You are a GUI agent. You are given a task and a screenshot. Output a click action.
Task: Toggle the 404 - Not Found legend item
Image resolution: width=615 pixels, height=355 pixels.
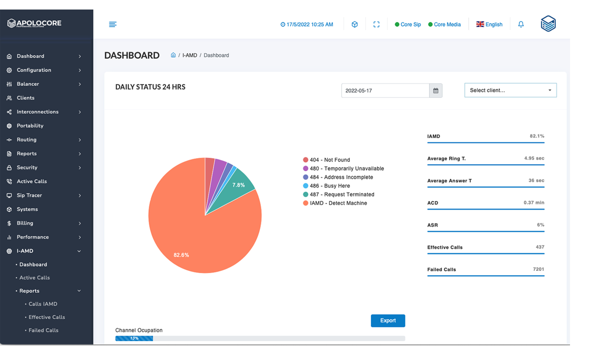pos(329,160)
